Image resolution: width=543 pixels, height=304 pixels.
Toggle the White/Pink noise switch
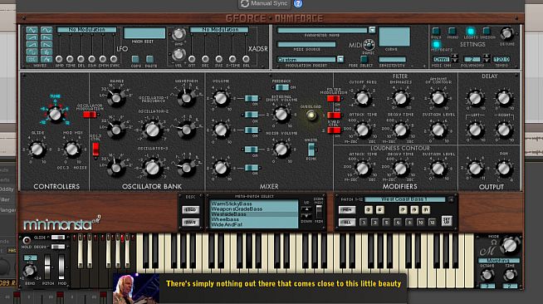pyautogui.click(x=311, y=150)
